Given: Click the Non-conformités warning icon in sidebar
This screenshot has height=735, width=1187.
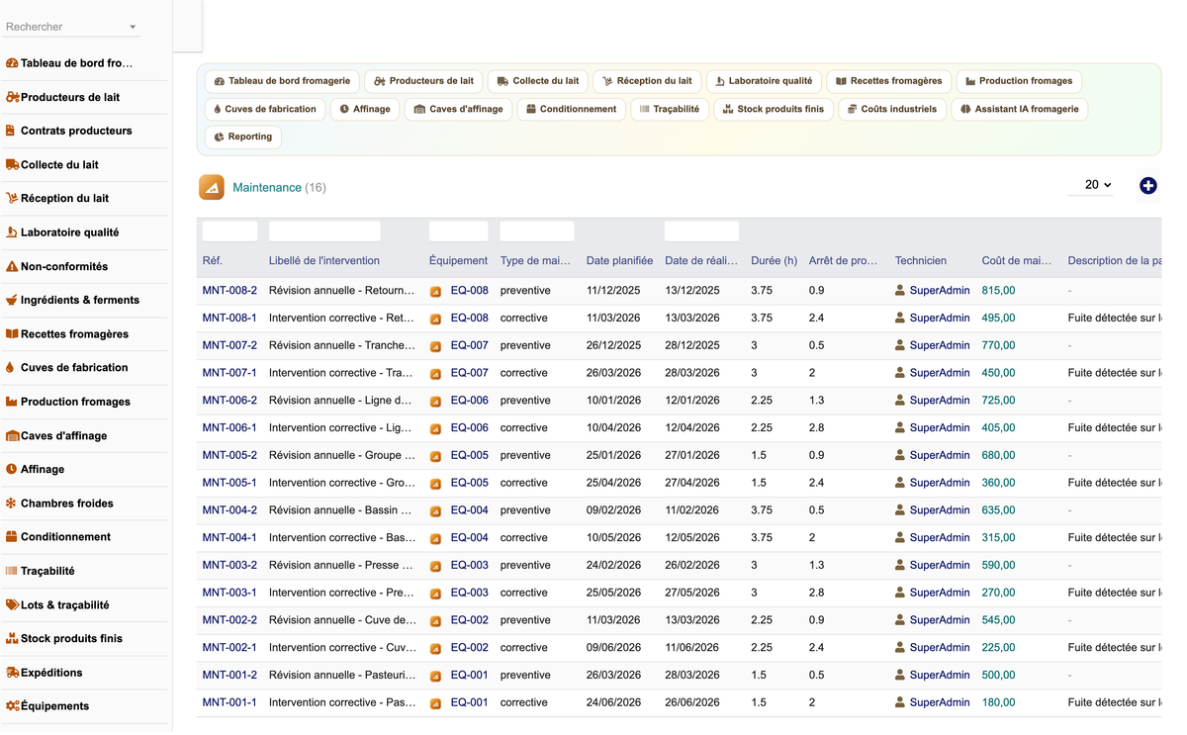Looking at the screenshot, I should [x=12, y=266].
